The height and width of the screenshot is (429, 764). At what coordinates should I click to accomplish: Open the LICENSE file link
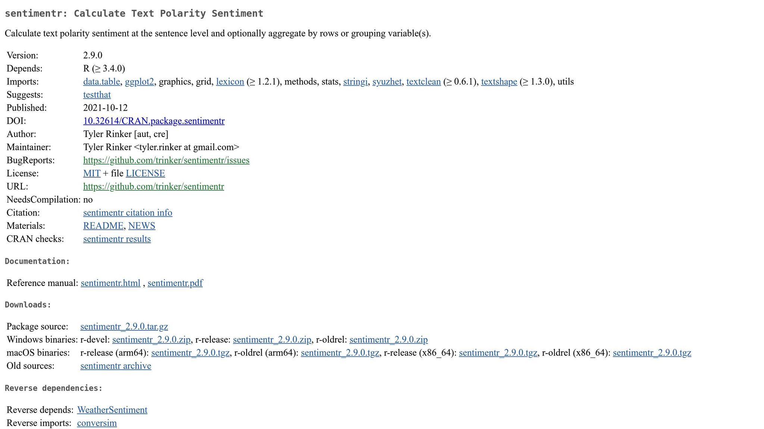tap(145, 174)
